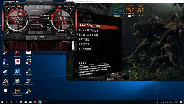Select CONTINUE in game menu

pos(85,16)
